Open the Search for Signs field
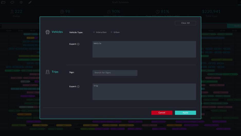The width and height of the screenshot is (241, 136). 115,73
